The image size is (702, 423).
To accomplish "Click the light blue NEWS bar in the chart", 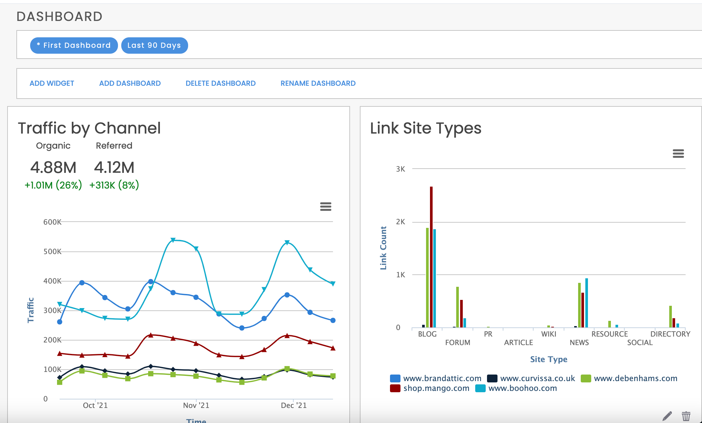I will point(586,303).
